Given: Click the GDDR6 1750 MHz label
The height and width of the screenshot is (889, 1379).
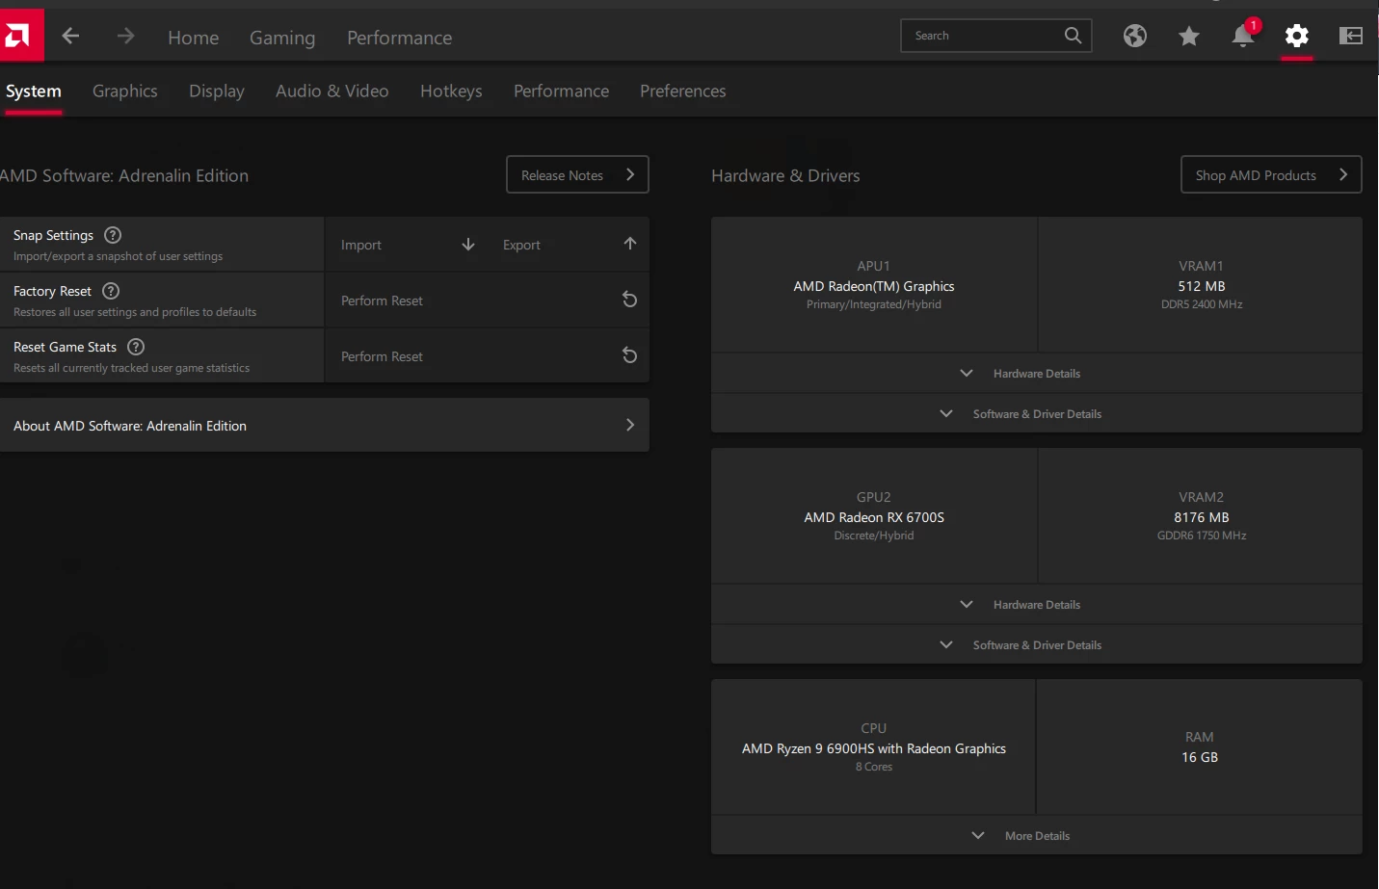Looking at the screenshot, I should tap(1202, 536).
